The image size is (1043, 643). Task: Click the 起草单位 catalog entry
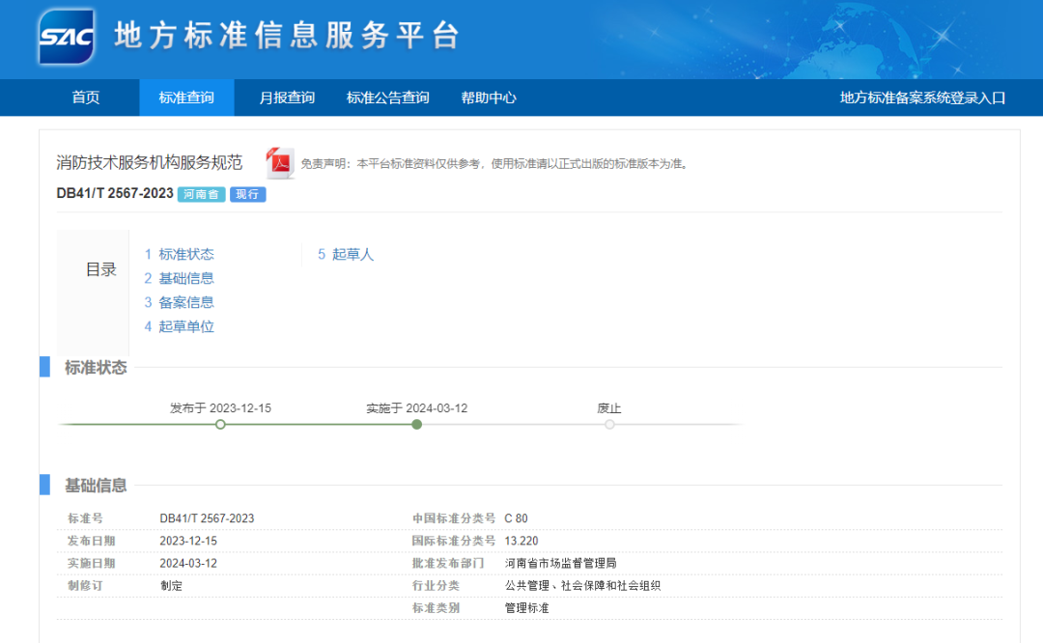pos(185,326)
